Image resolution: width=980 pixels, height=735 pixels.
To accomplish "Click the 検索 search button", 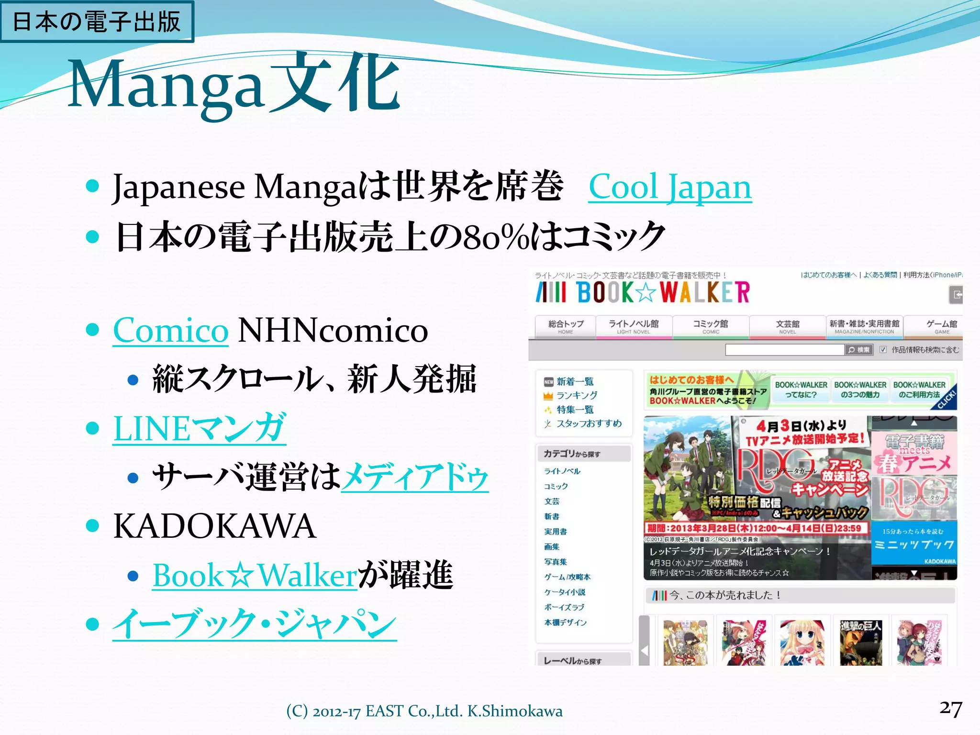I will (859, 350).
